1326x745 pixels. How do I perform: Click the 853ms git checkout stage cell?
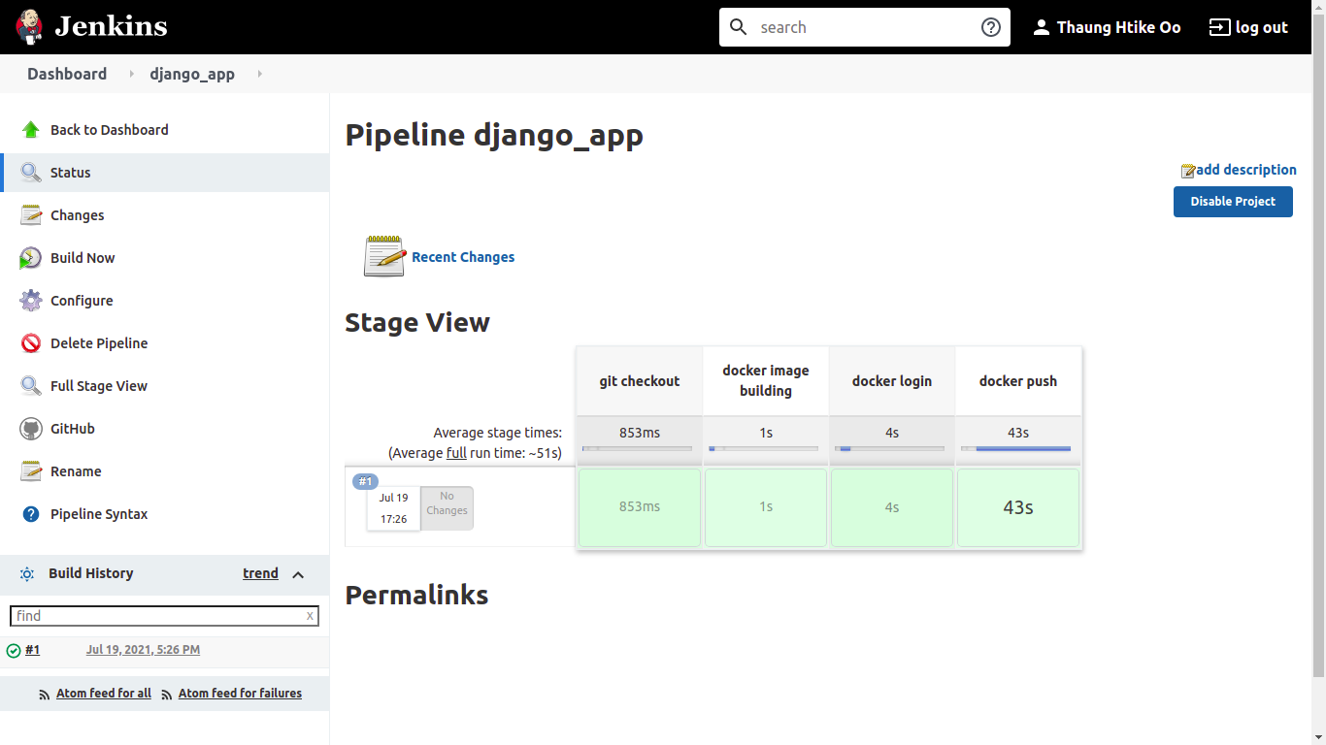click(x=640, y=507)
